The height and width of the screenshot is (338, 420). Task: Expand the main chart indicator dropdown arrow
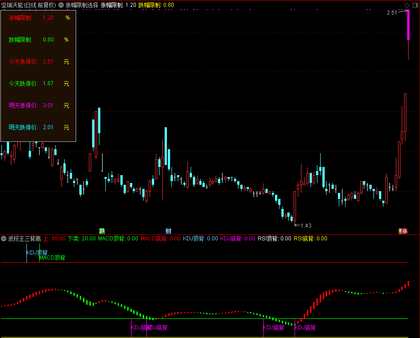[61, 5]
